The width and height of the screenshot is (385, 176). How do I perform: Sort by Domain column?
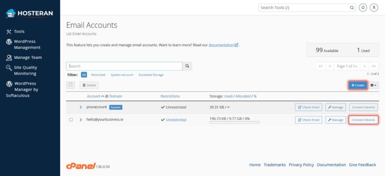tap(116, 96)
